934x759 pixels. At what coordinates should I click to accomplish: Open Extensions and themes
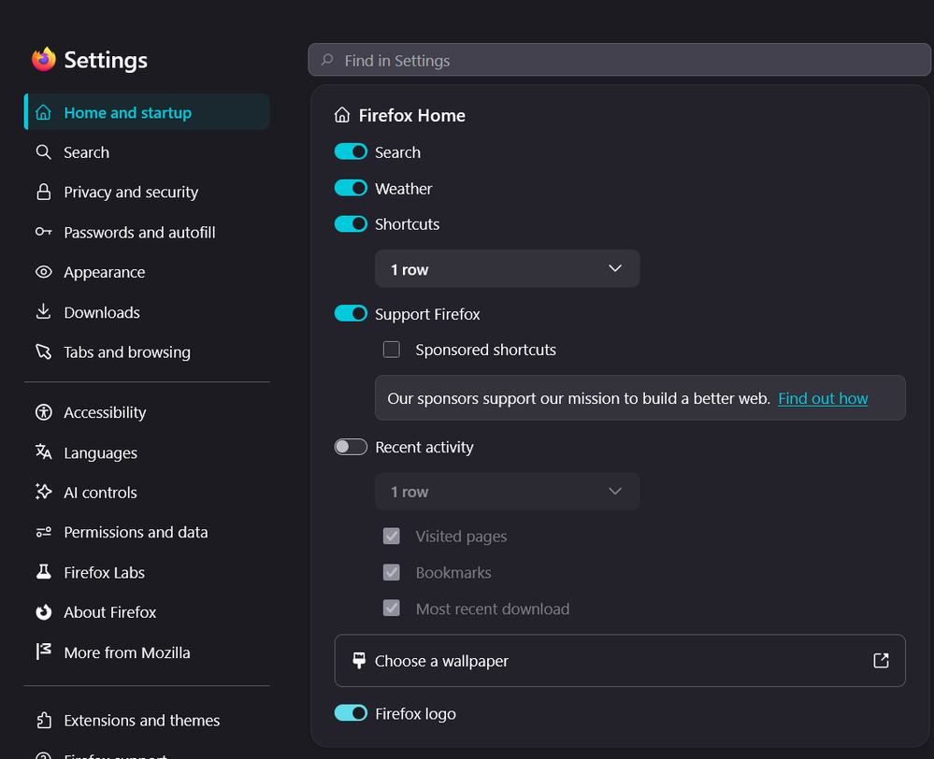pyautogui.click(x=147, y=720)
